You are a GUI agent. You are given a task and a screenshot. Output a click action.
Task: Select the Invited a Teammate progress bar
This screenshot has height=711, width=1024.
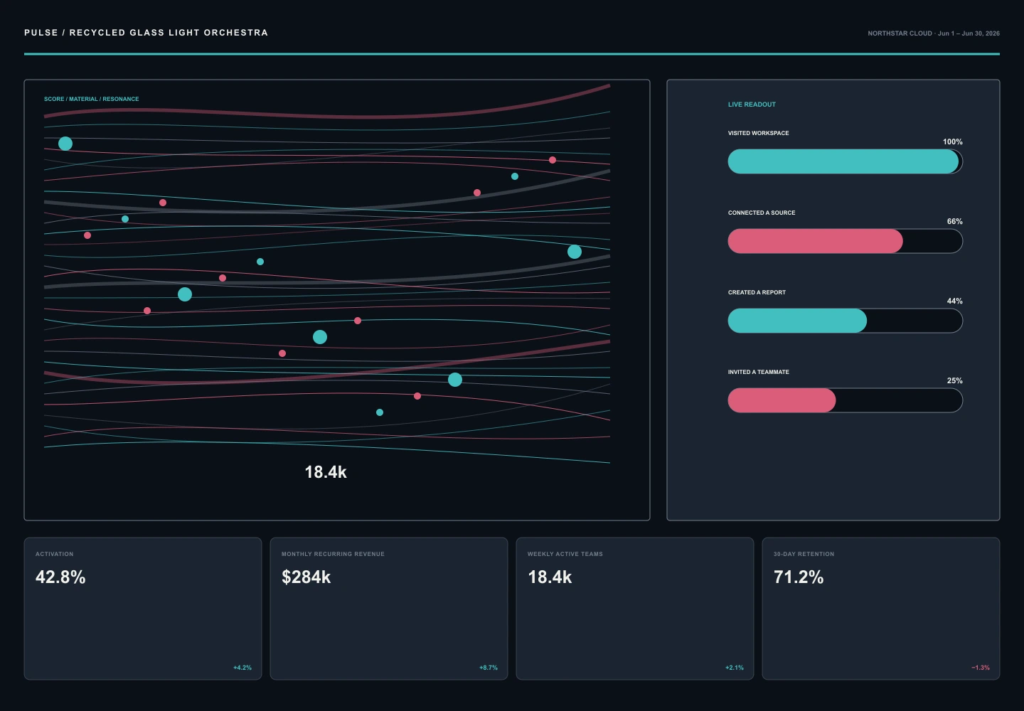[845, 400]
